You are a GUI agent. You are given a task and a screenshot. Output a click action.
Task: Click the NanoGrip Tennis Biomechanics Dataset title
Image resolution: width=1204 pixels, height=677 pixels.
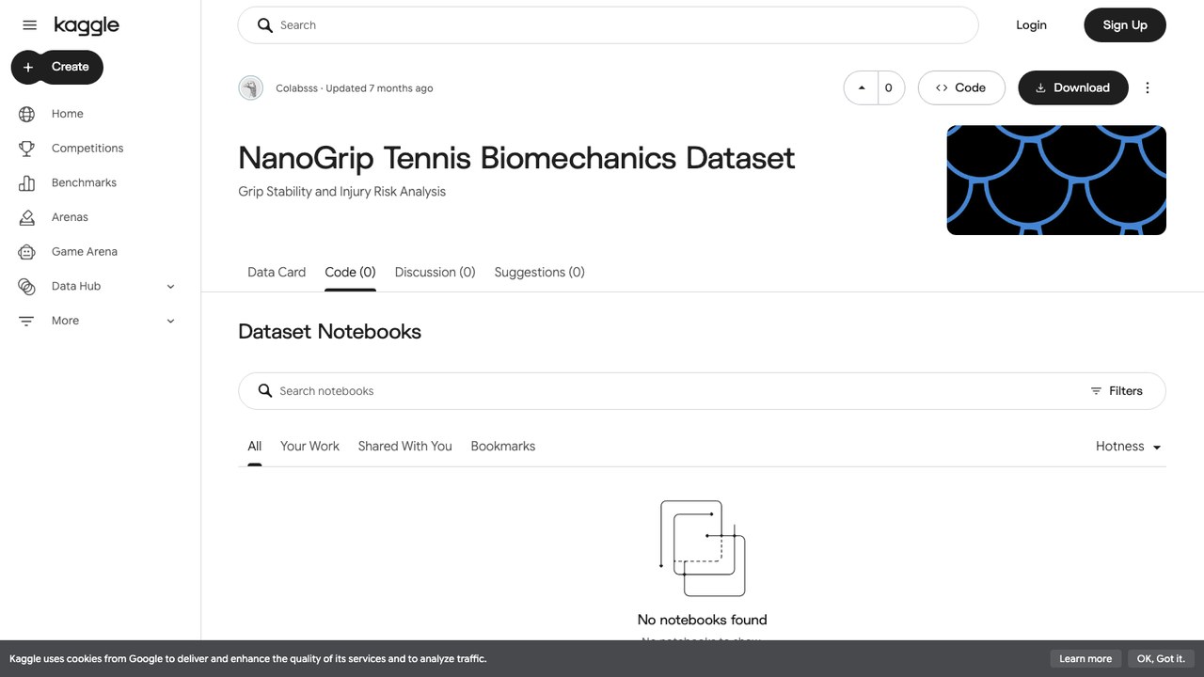(x=516, y=158)
